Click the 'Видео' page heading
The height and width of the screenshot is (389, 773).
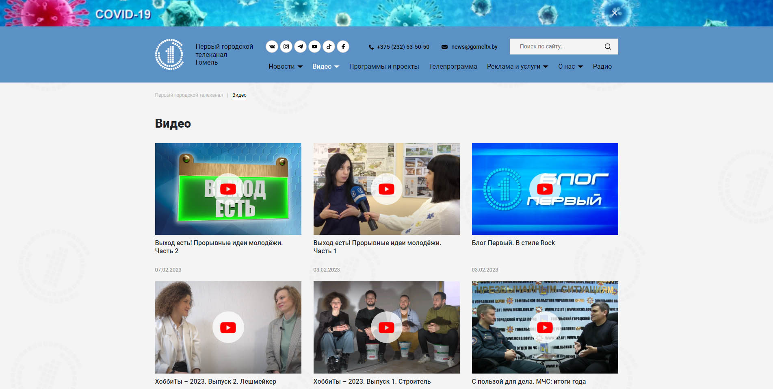coord(173,124)
